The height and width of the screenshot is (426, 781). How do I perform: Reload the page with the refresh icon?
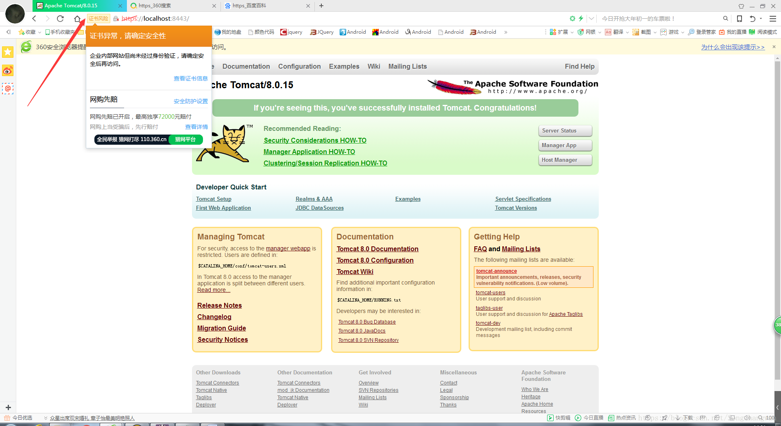(60, 19)
